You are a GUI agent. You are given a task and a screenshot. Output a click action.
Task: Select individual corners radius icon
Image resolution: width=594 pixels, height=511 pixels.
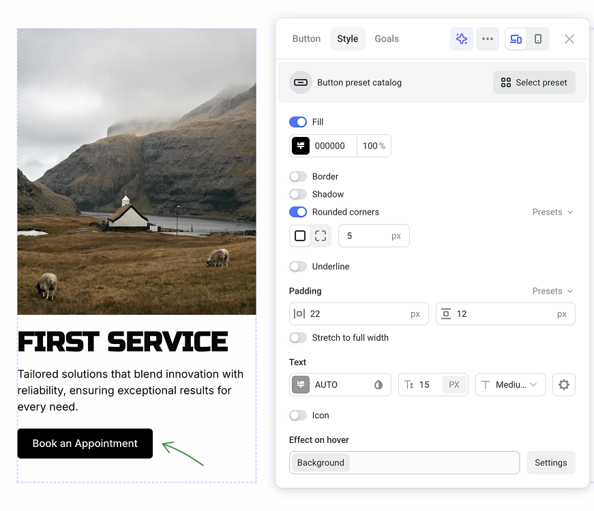pyautogui.click(x=321, y=236)
